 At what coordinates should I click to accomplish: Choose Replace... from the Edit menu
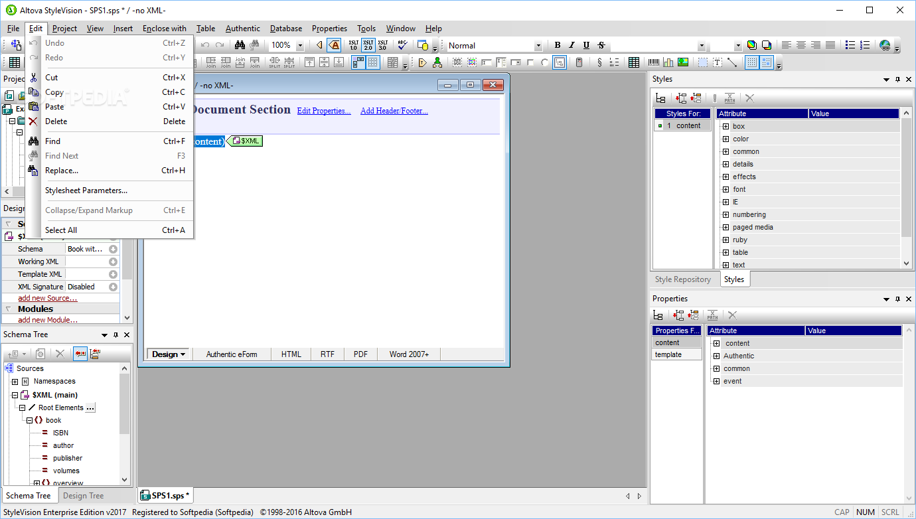pyautogui.click(x=110, y=171)
